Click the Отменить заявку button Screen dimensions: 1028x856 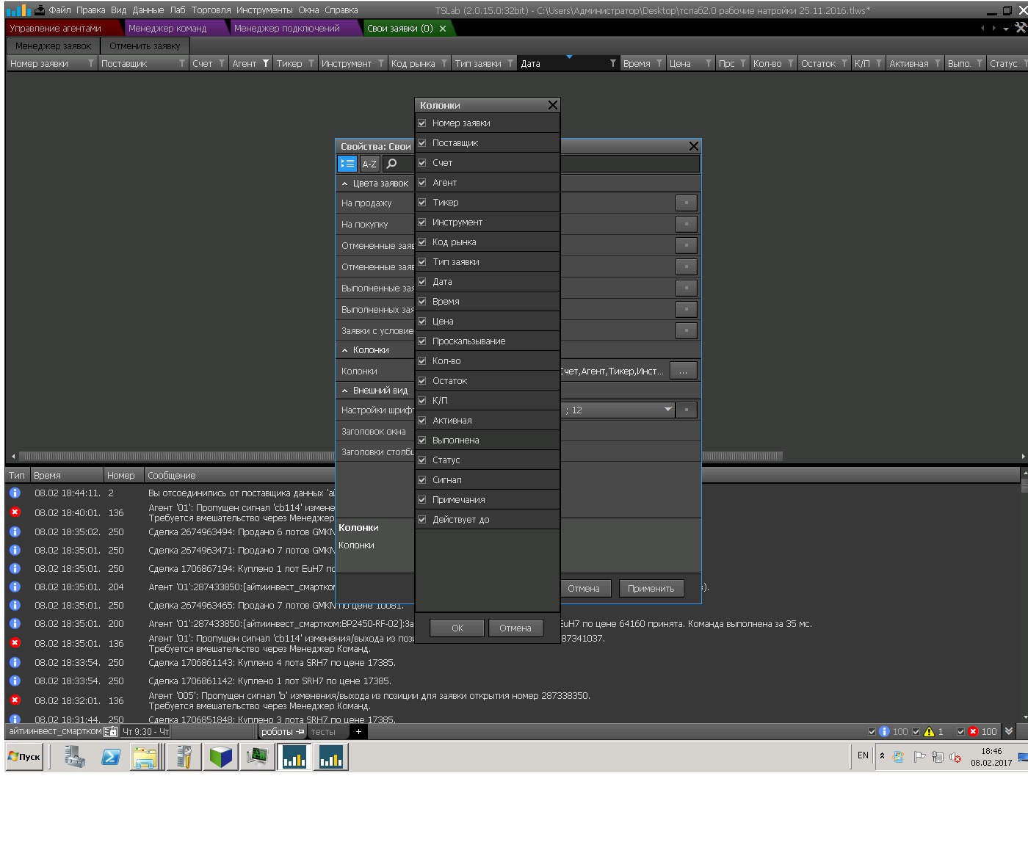tap(145, 46)
